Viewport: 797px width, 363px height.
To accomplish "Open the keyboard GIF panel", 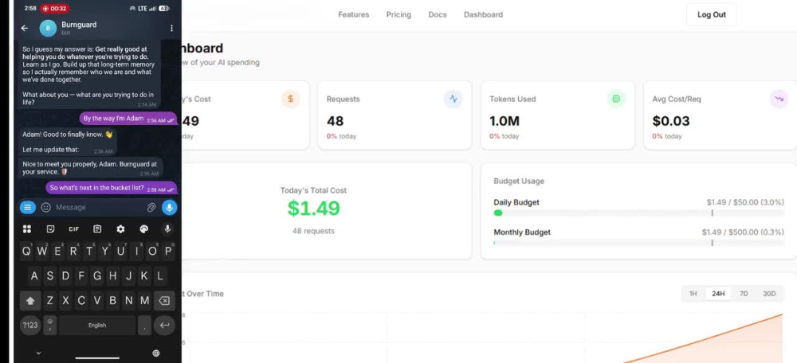I will [x=73, y=229].
